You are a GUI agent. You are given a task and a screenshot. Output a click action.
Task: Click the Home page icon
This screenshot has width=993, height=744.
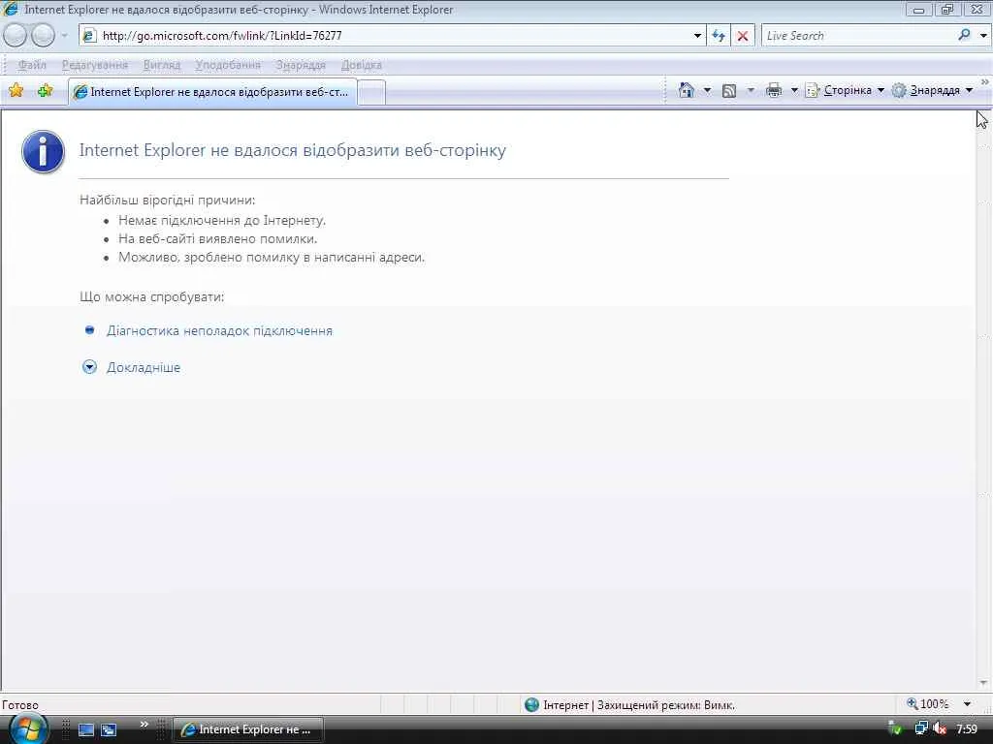pyautogui.click(x=686, y=90)
